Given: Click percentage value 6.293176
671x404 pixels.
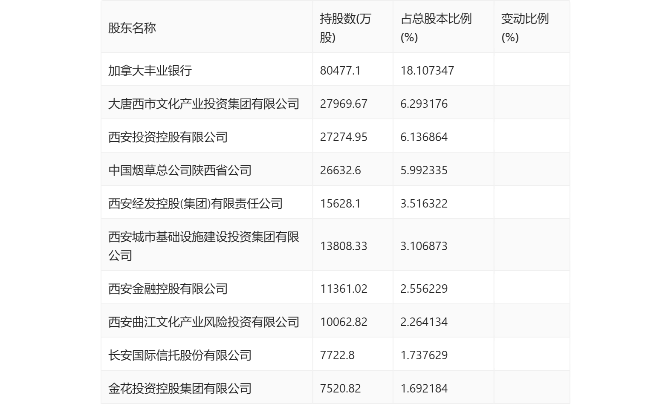Looking at the screenshot, I should point(424,104).
